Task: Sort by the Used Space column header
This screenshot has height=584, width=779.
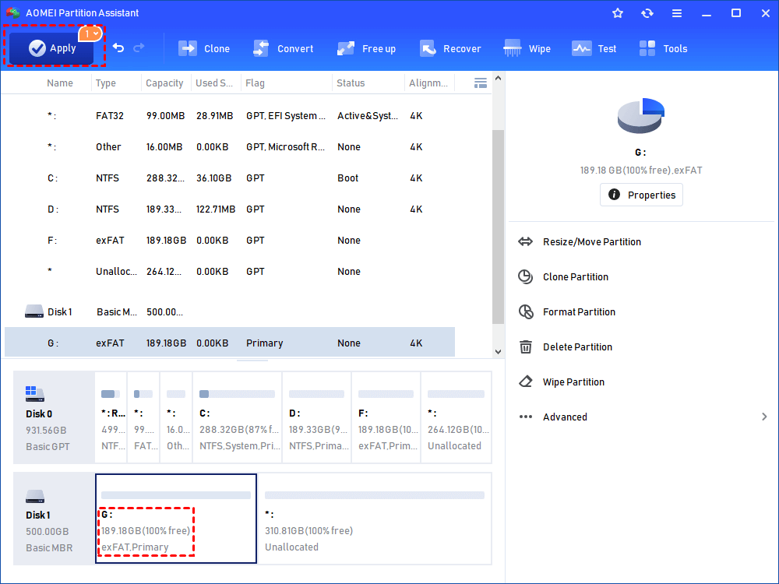Action: (214, 83)
